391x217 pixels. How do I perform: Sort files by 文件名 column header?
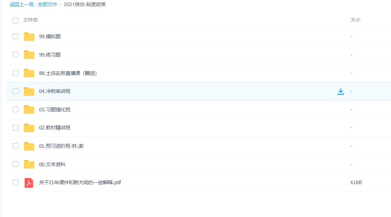pyautogui.click(x=30, y=20)
